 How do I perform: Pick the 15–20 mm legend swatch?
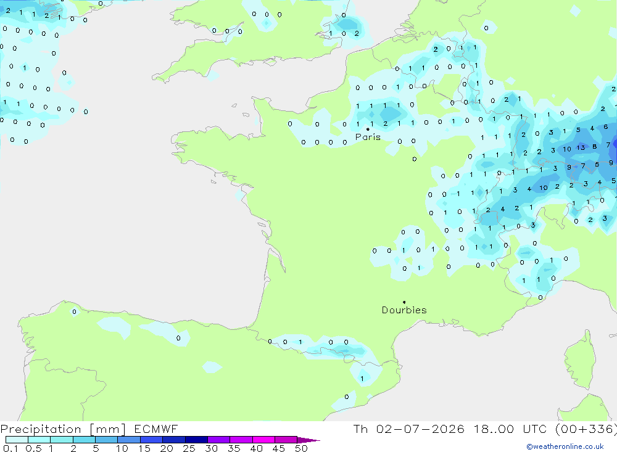(152, 440)
